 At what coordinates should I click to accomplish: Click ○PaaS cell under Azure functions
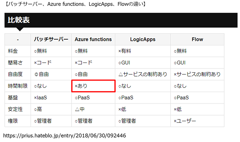coord(93,98)
